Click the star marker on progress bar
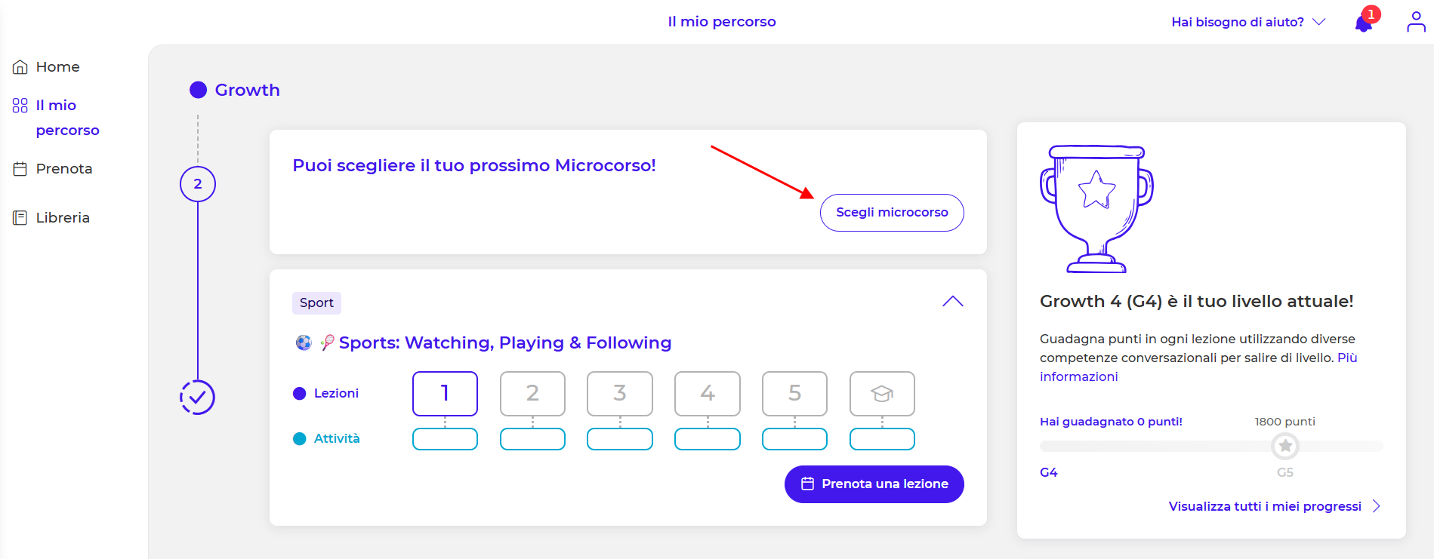Image resolution: width=1434 pixels, height=559 pixels. tap(1285, 446)
